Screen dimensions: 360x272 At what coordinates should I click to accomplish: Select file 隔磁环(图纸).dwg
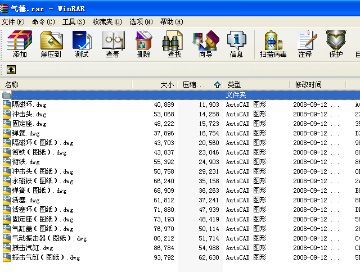(x=43, y=143)
